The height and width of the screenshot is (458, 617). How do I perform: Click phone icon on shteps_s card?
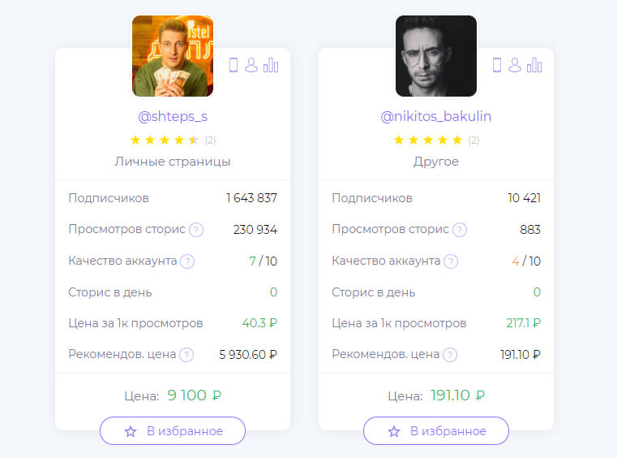point(234,66)
